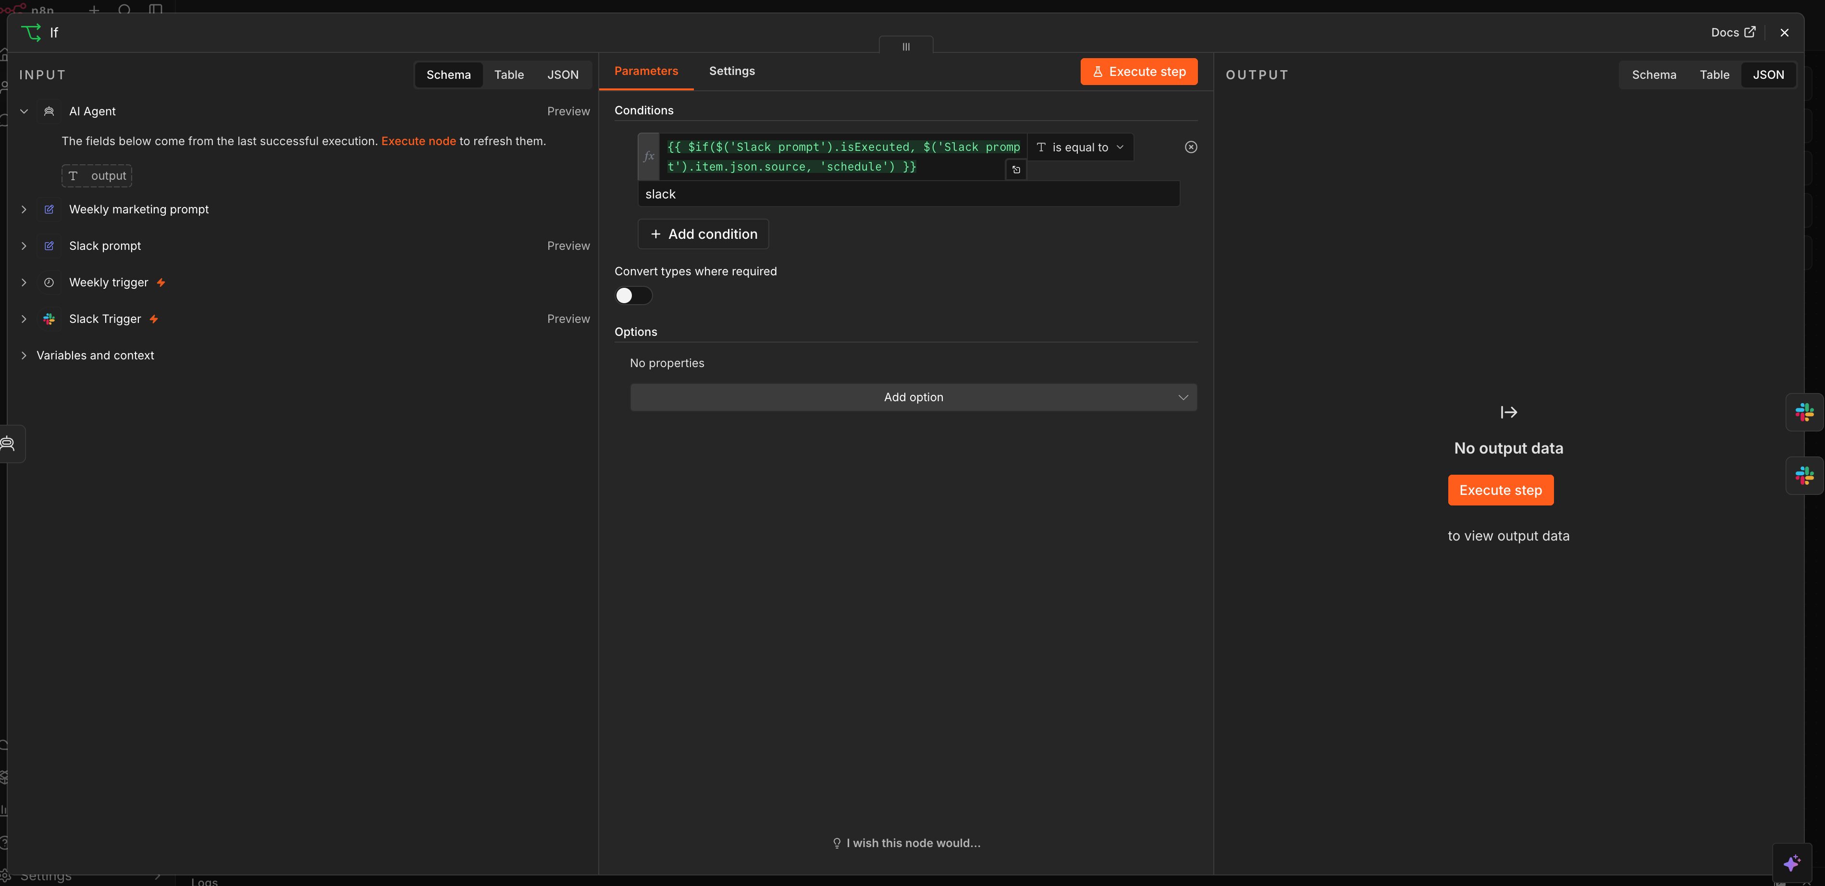Click the Add condition button
Image resolution: width=1825 pixels, height=886 pixels.
(x=703, y=234)
